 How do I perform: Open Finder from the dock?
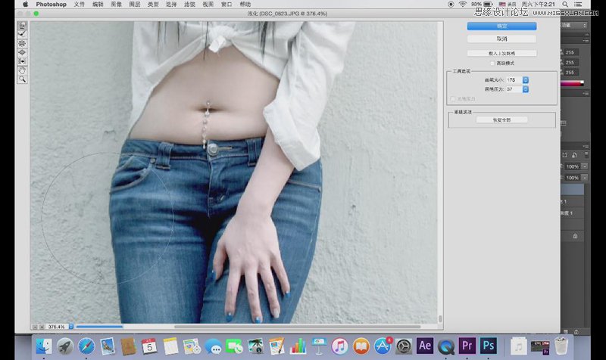point(44,346)
